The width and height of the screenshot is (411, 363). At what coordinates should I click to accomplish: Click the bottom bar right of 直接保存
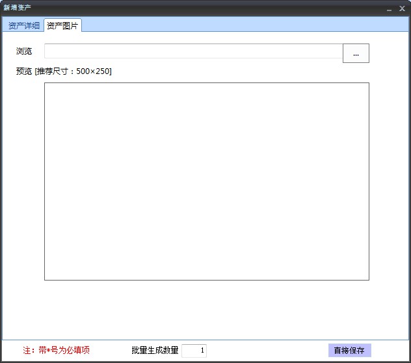[390, 351]
